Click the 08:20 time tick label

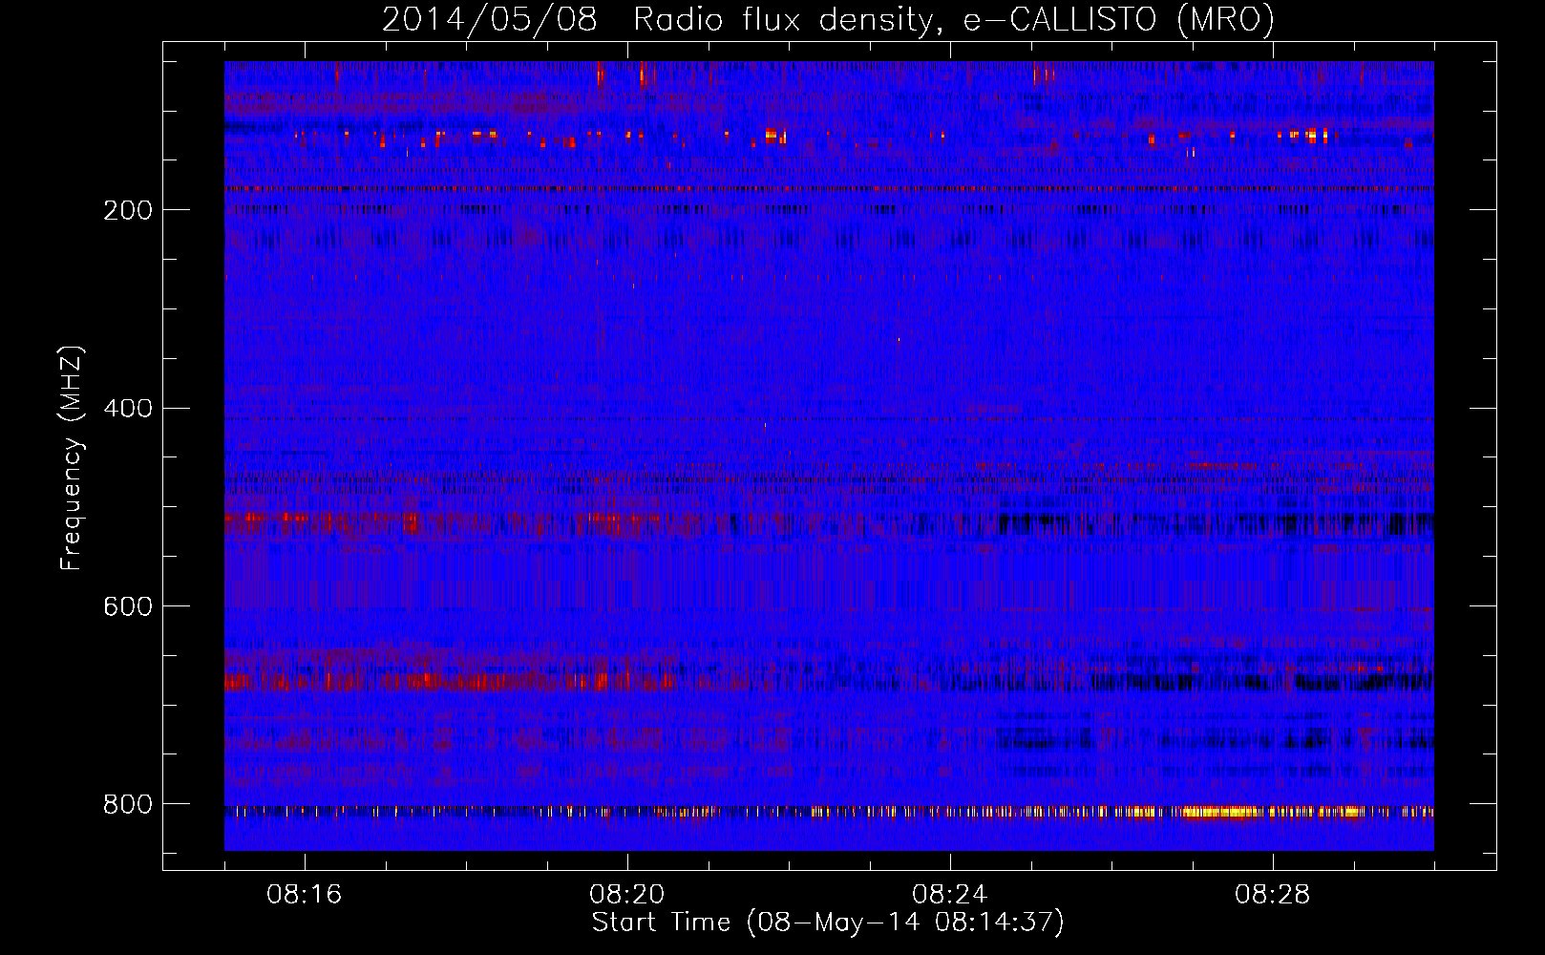tap(627, 895)
